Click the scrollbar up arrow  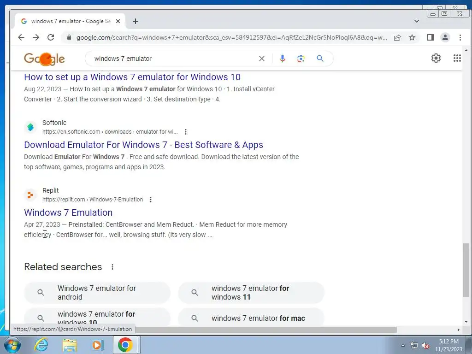click(x=466, y=50)
